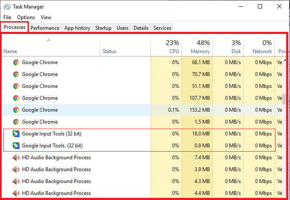
Task: Select Google Input Tools (32 bit) 18.0 MB row
Action: [142, 134]
